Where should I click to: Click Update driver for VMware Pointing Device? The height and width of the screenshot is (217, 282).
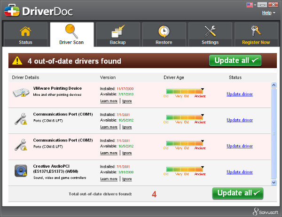[x=240, y=94]
